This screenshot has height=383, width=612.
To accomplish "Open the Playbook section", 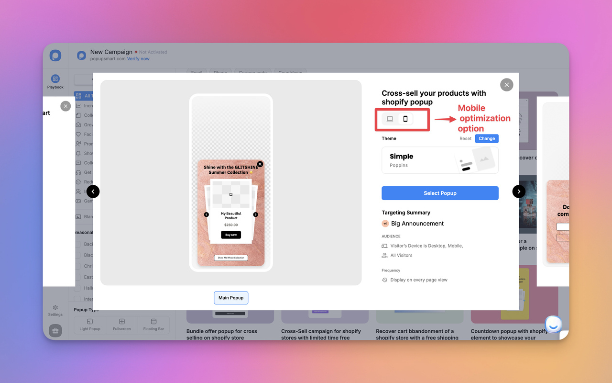I will [x=55, y=82].
